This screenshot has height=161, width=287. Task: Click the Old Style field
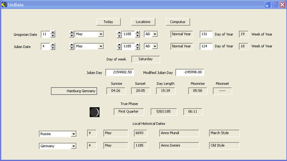[224, 146]
